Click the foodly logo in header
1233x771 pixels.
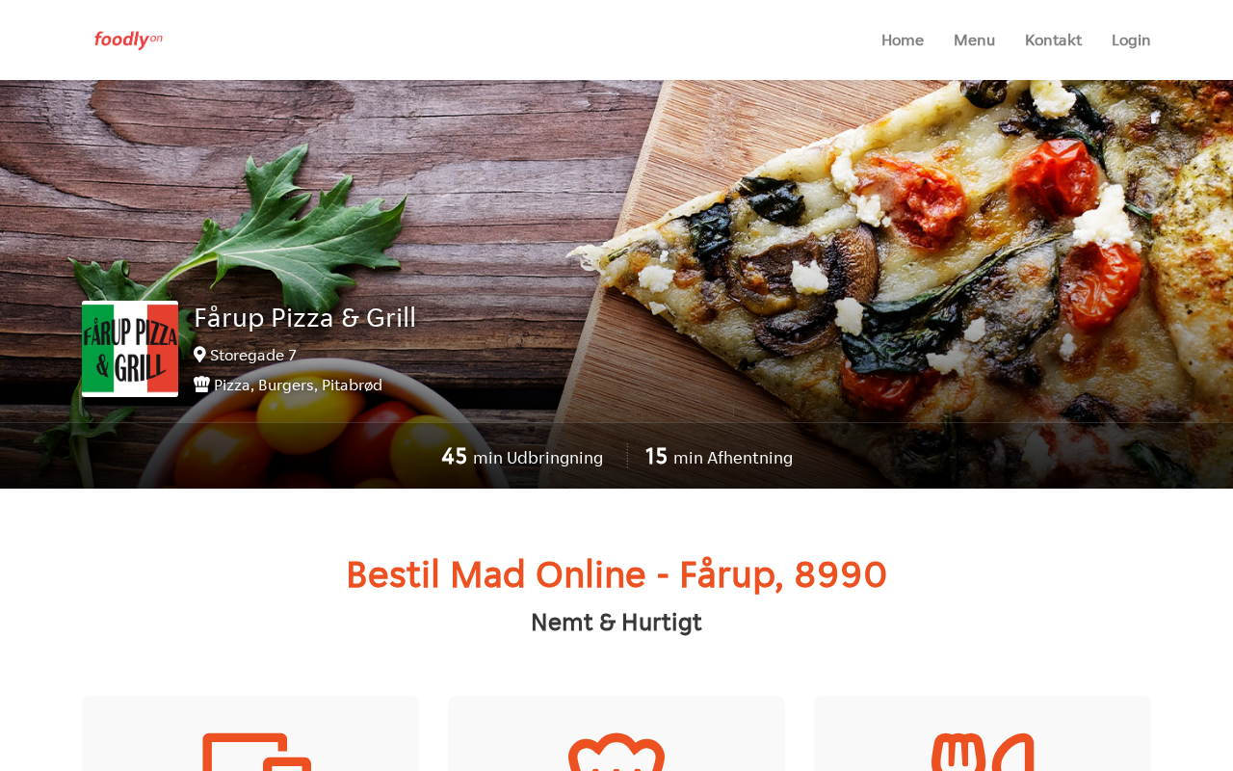(128, 40)
